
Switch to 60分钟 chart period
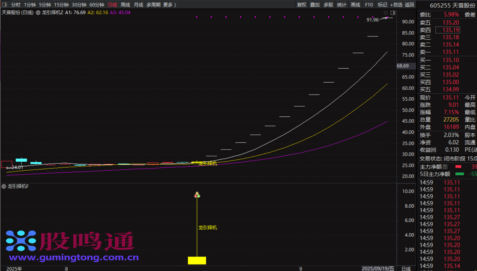(97, 5)
